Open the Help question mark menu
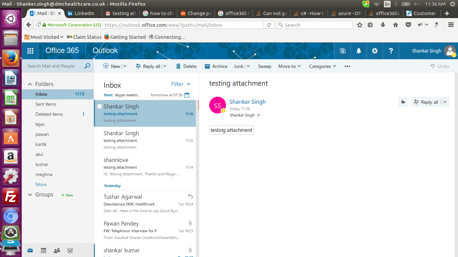Screen dimensions: 458x257 [x=391, y=51]
